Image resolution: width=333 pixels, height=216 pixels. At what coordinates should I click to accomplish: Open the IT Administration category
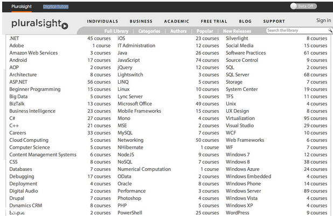click(136, 46)
